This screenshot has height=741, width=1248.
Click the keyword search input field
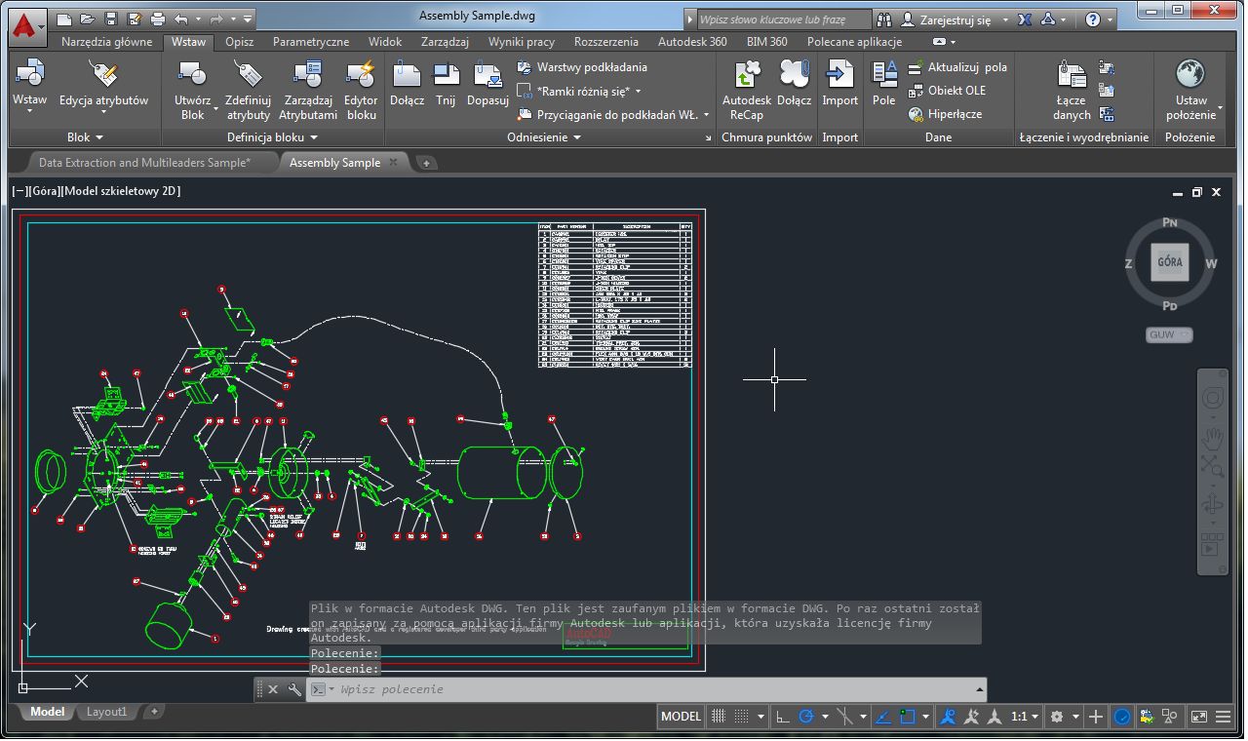[783, 19]
